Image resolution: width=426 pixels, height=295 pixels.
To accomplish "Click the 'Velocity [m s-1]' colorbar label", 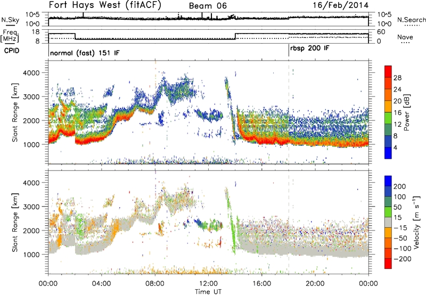I will pos(416,222).
